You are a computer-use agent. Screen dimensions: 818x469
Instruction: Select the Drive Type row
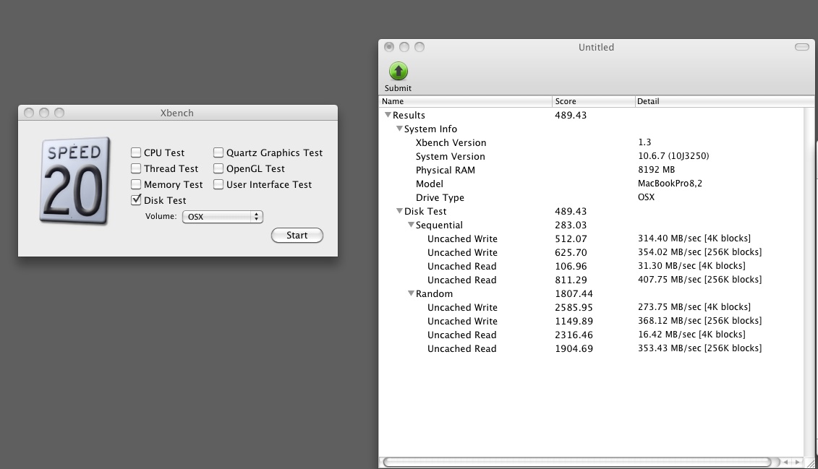tap(591, 197)
